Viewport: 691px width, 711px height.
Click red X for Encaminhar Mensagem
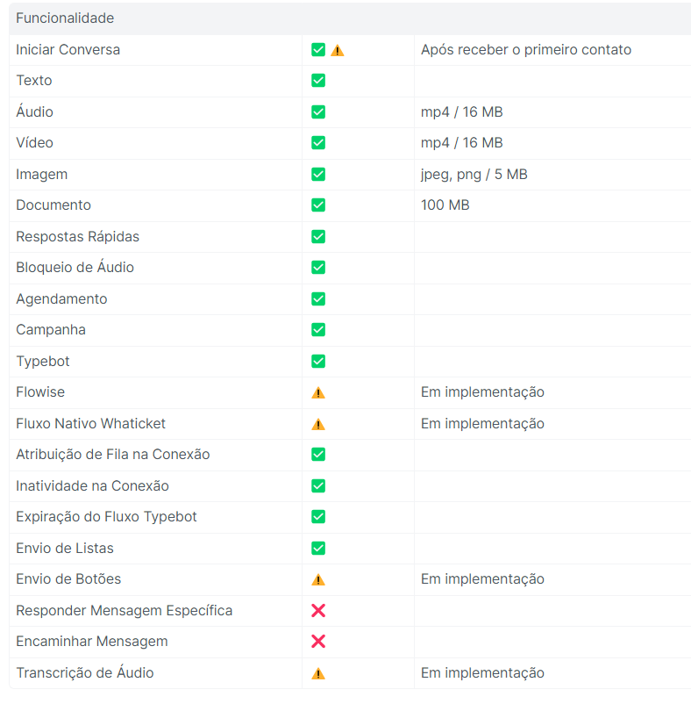coord(318,642)
